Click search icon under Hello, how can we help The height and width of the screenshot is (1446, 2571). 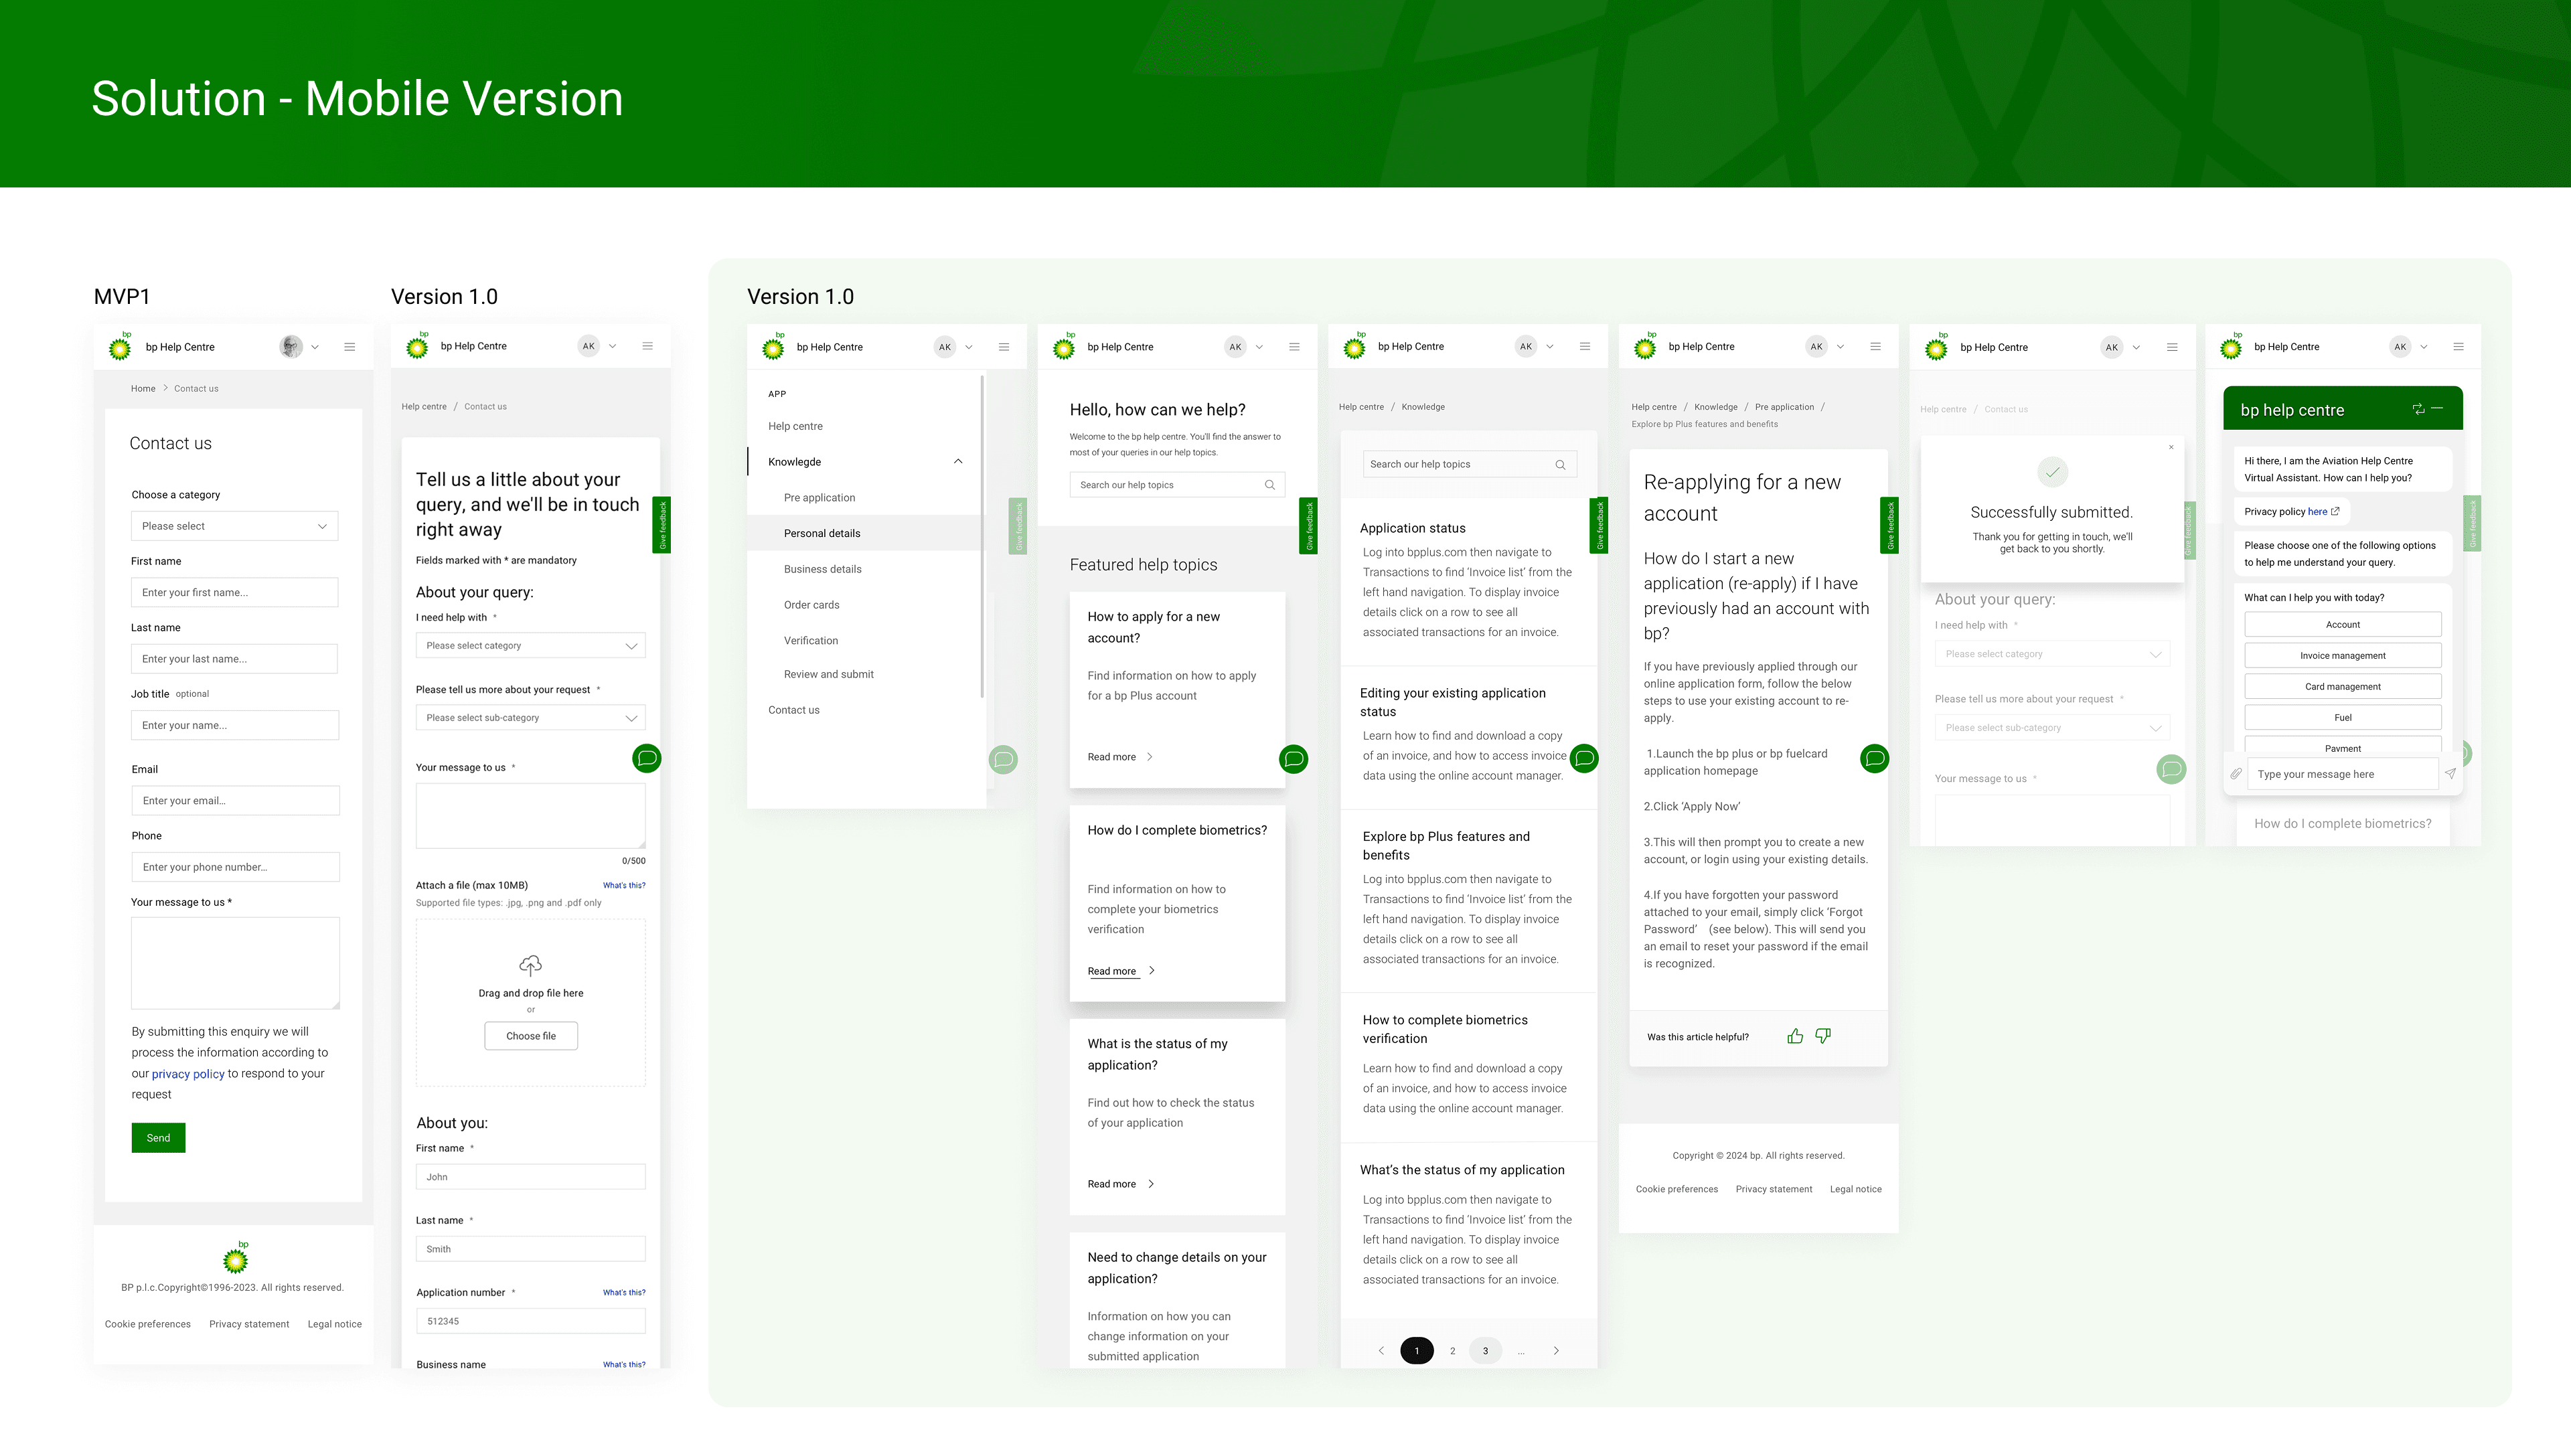point(1269,485)
